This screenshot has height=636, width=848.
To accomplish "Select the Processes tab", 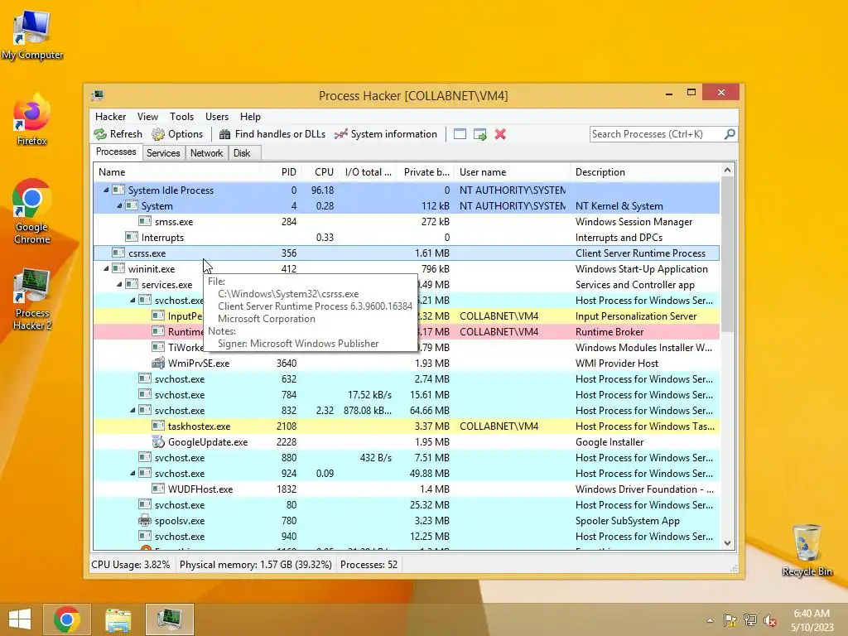I will [116, 152].
